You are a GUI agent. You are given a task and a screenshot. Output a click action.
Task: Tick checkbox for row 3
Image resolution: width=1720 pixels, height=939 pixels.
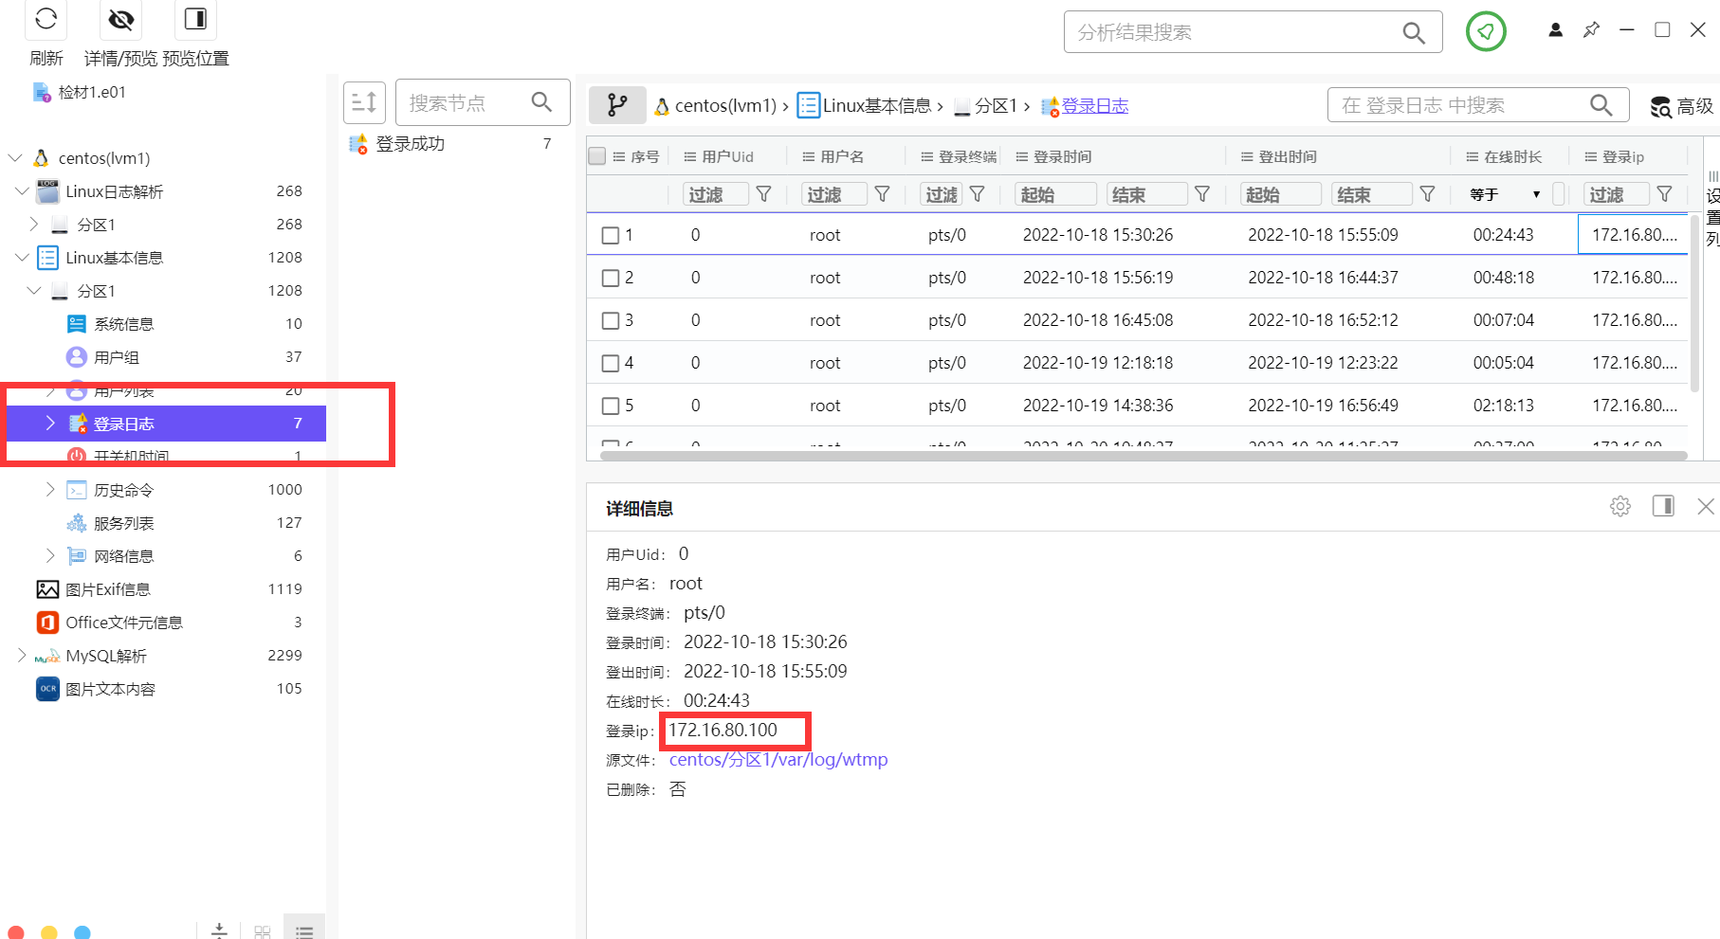point(611,320)
